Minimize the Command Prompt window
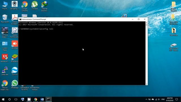Viewport: 181px width, 102px height. pyautogui.click(x=133, y=19)
